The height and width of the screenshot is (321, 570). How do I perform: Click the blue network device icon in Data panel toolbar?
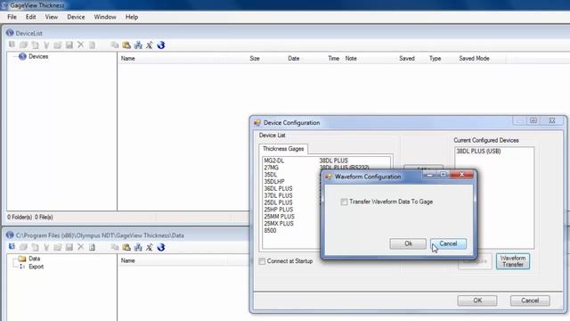[138, 247]
